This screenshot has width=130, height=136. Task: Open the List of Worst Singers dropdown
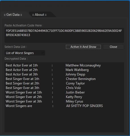coord(25,53)
